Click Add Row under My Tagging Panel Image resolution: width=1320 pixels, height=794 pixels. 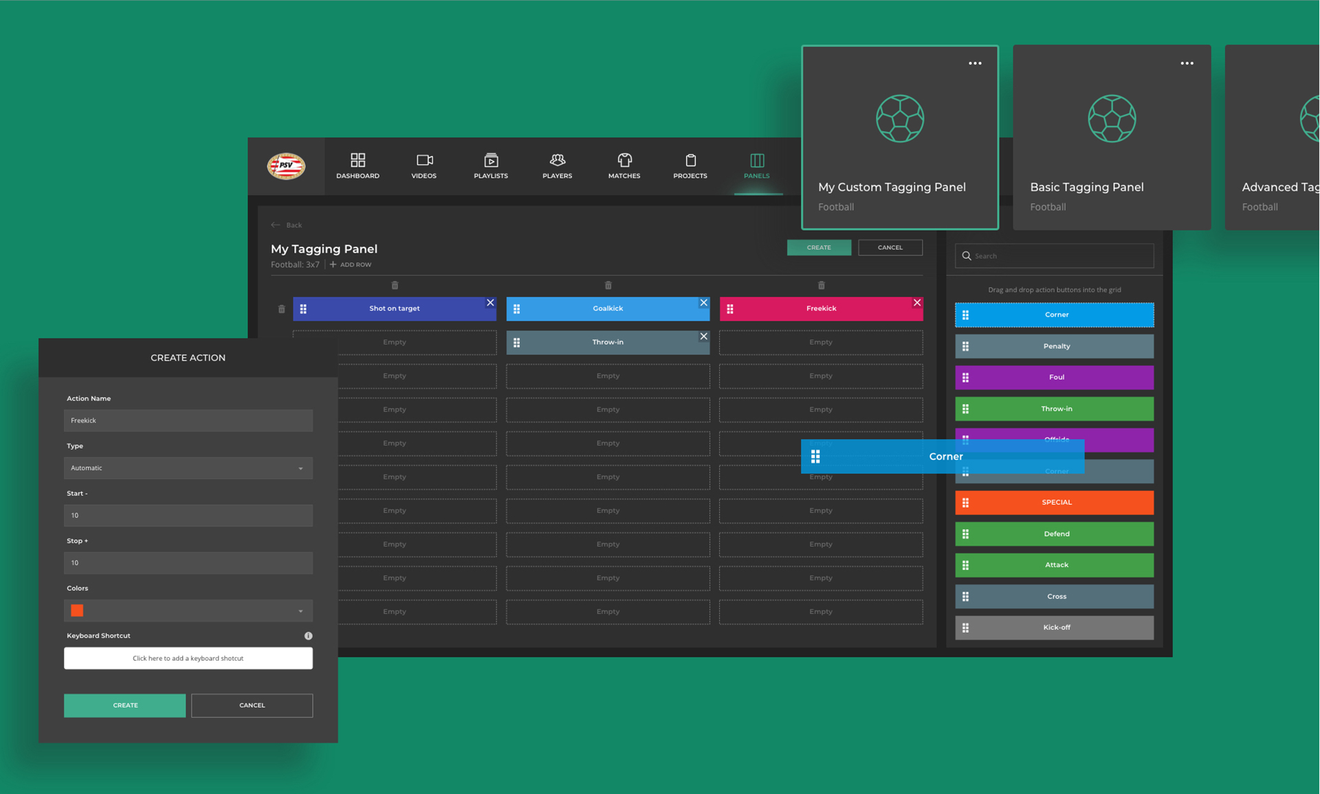(x=351, y=264)
